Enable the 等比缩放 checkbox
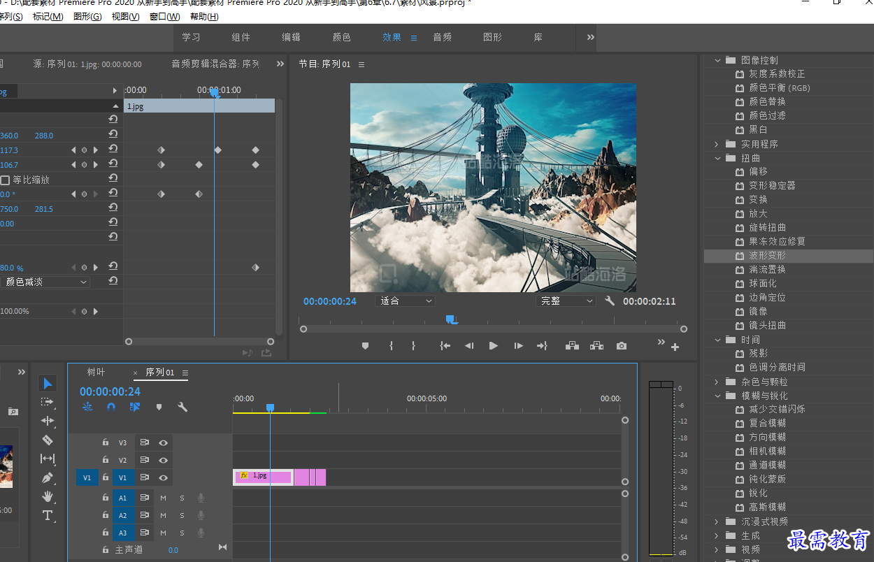Viewport: 874px width, 562px height. pos(5,180)
